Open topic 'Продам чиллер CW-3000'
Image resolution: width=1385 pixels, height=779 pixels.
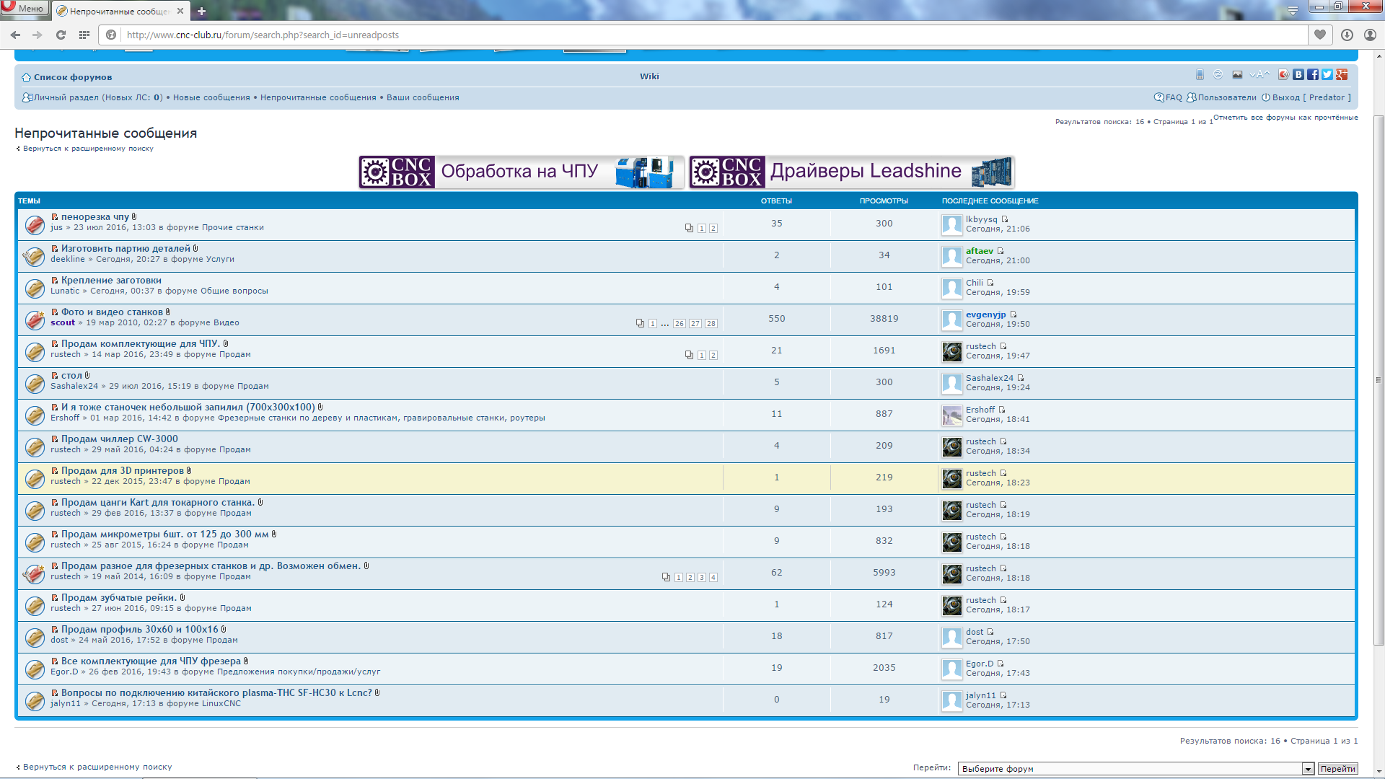coord(119,439)
